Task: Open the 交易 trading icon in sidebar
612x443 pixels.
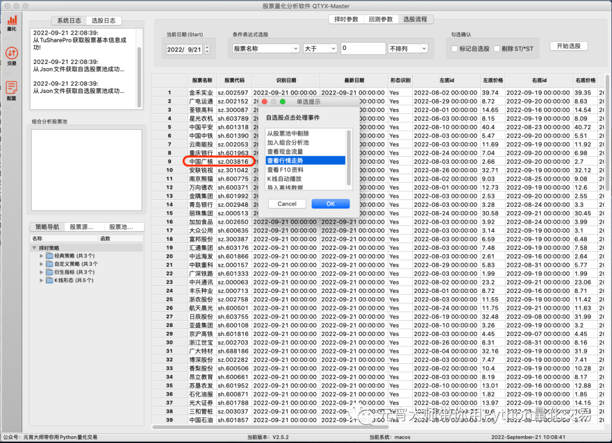Action: click(12, 56)
